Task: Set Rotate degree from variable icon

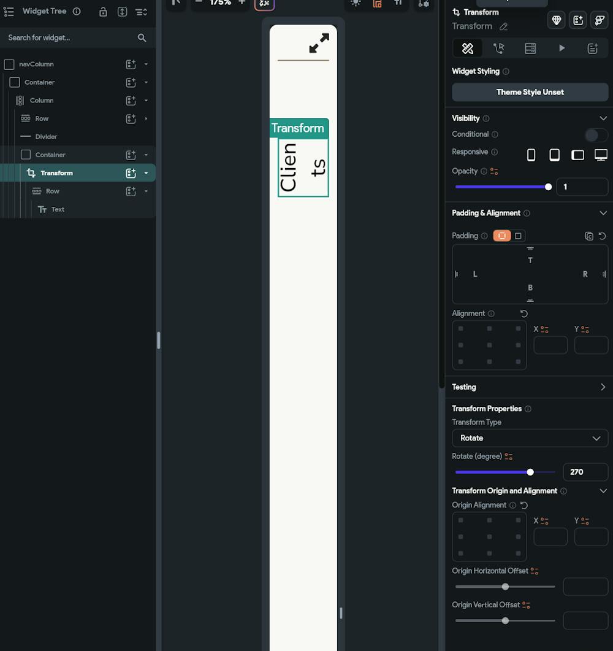Action: pyautogui.click(x=508, y=456)
